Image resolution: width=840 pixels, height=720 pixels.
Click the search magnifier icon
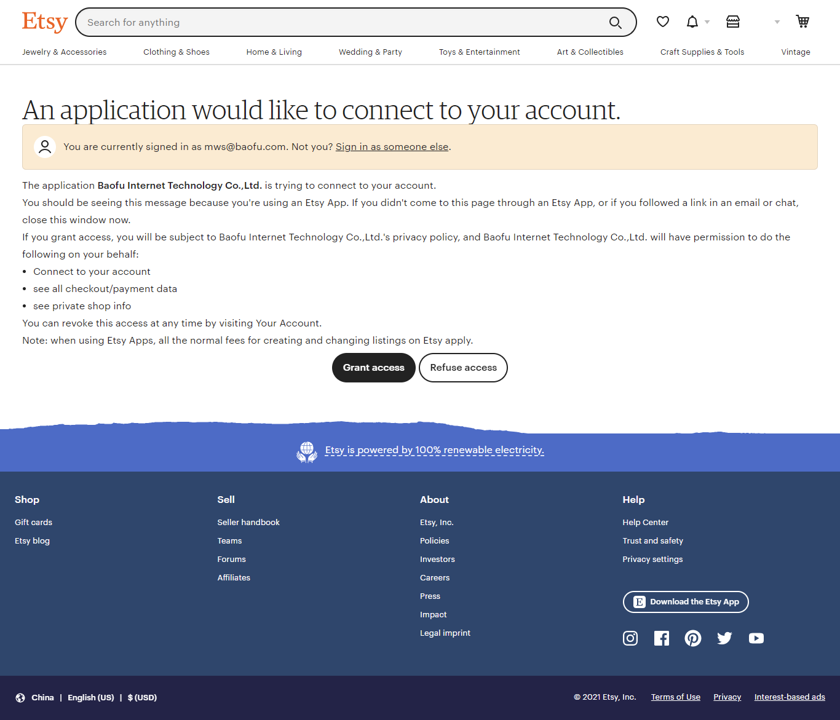(x=615, y=23)
